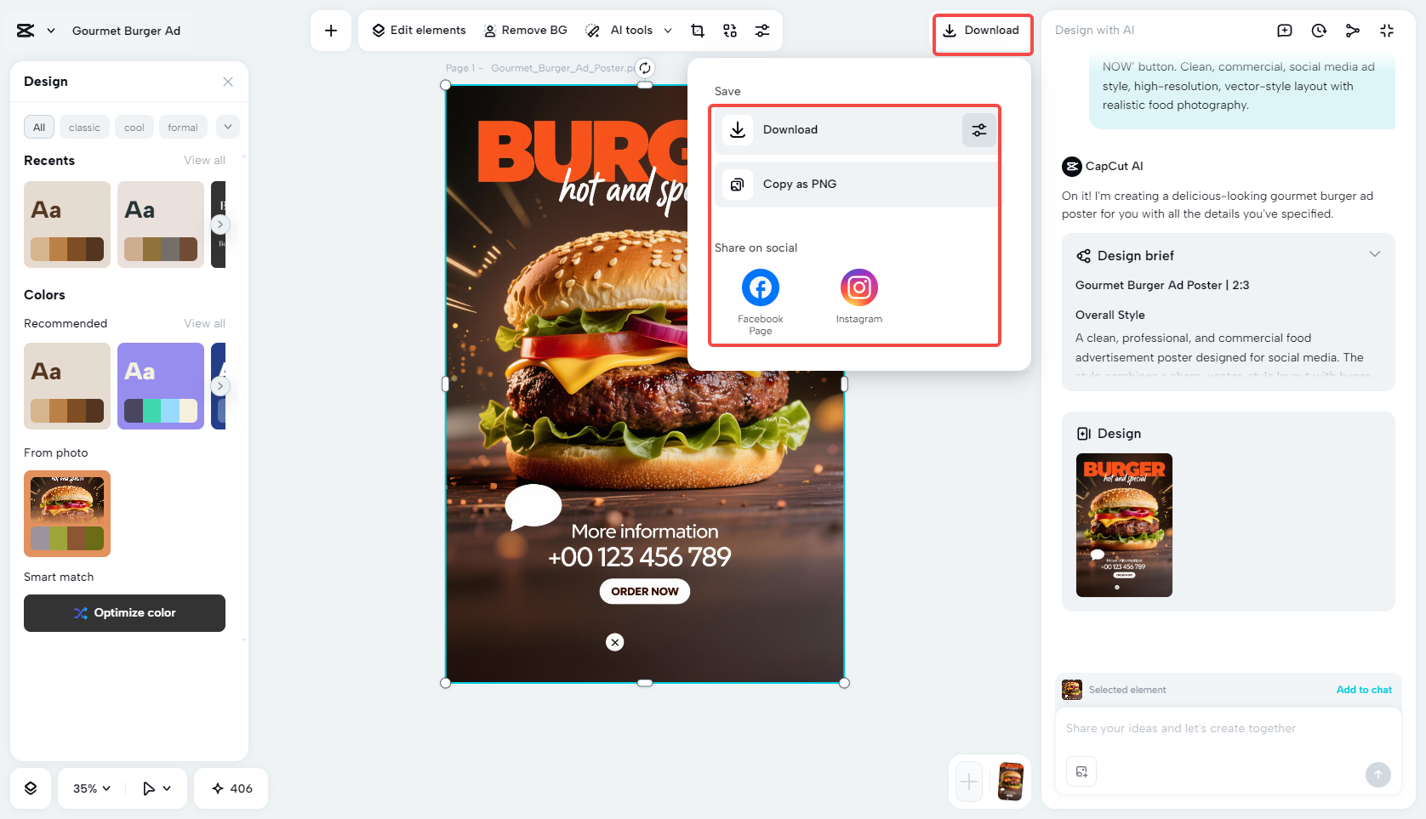Collapse the Design with AI panel
1426x819 pixels.
(x=1387, y=30)
